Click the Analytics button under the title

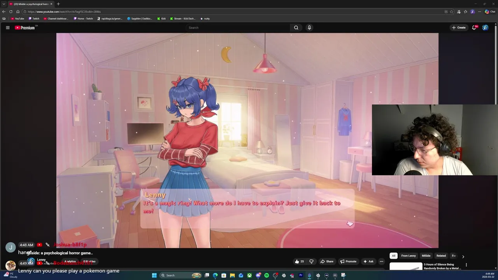[70, 261]
